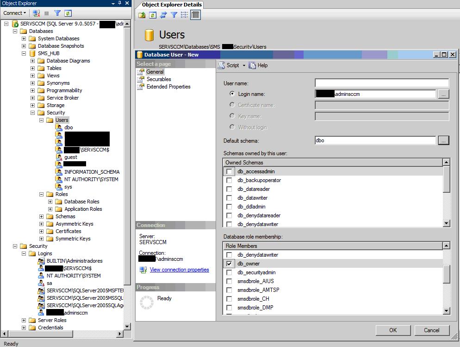Viewport: 460px width, 347px height.
Task: Click the BUILTIN\Administradores login icon
Action: coord(41,261)
